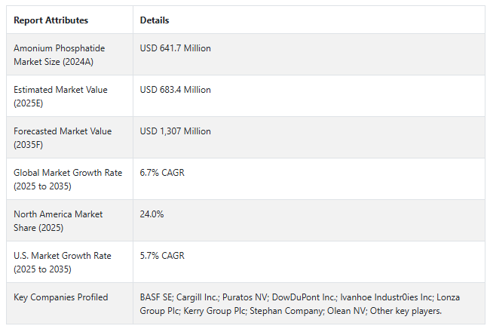Click the 24.0% value

coord(152,214)
